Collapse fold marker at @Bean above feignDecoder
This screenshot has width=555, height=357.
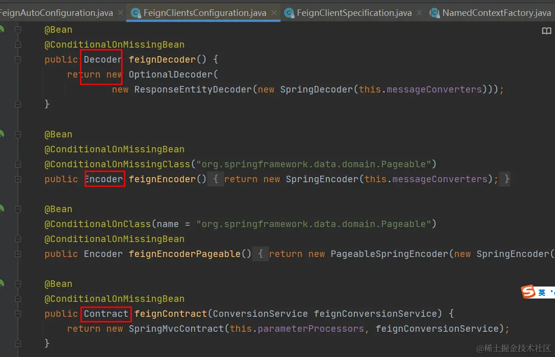coord(18,30)
